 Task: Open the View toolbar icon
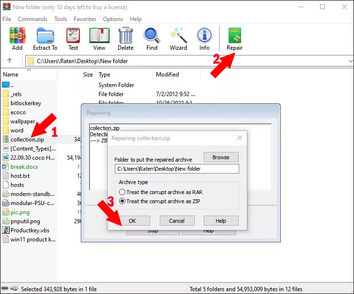100,38
